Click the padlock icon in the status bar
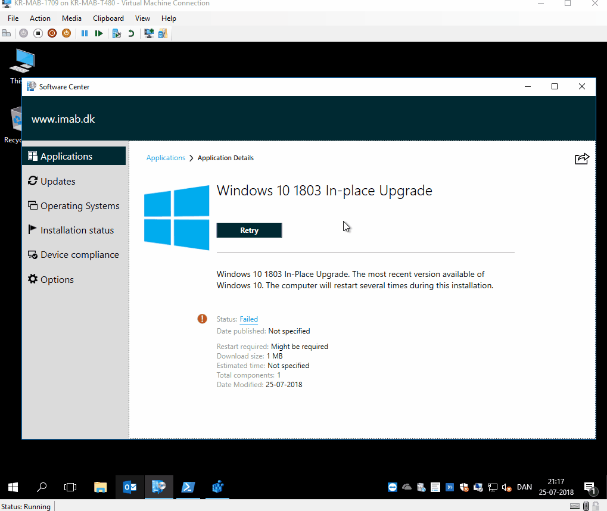The width and height of the screenshot is (607, 511). point(596,506)
